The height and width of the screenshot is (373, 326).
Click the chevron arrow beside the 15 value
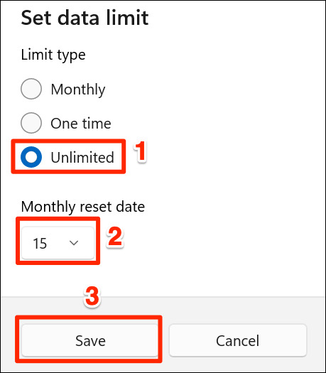click(x=74, y=243)
